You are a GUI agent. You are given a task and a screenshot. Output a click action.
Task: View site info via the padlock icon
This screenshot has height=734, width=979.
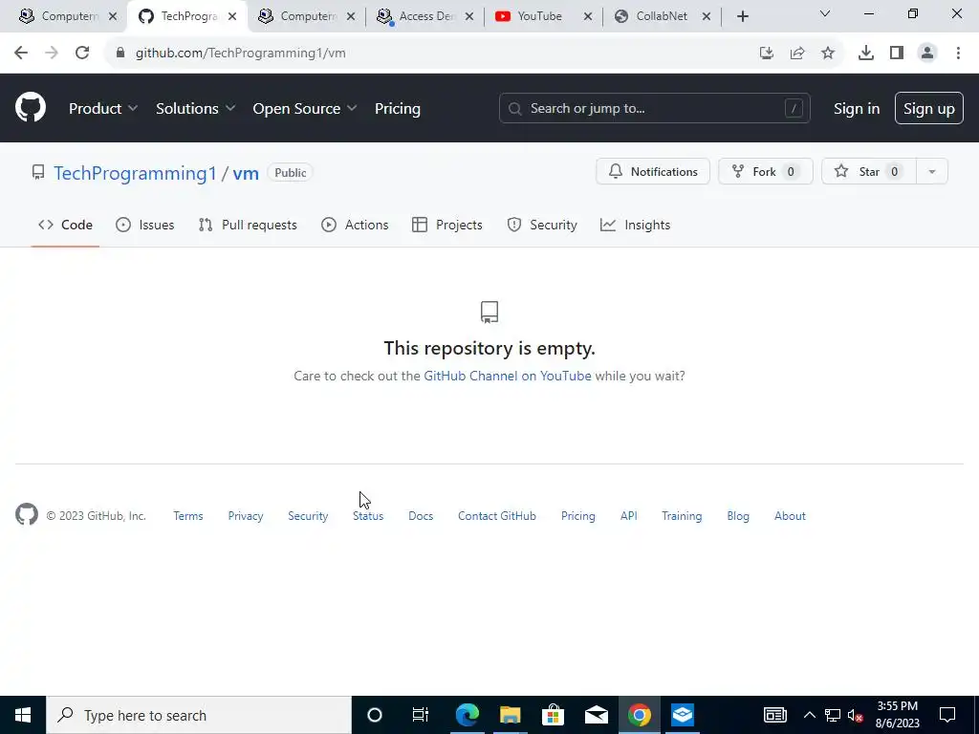pyautogui.click(x=120, y=54)
